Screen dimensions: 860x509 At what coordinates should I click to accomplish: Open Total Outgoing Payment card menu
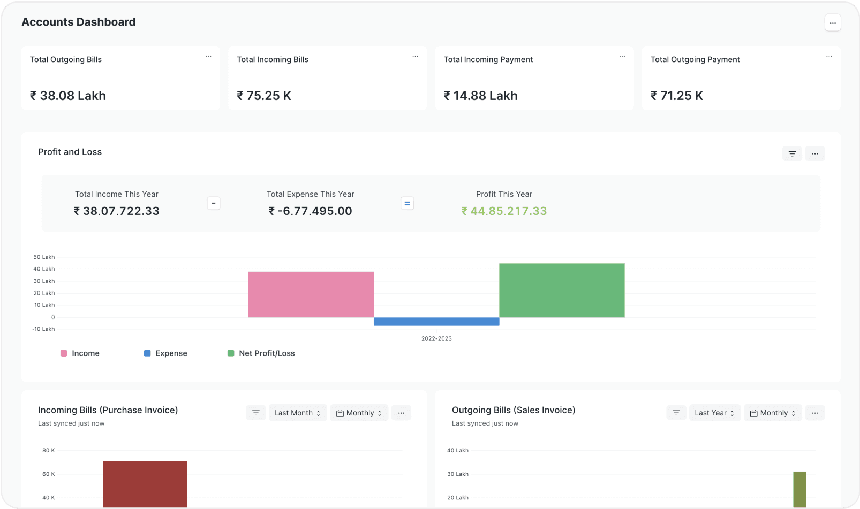pyautogui.click(x=828, y=56)
